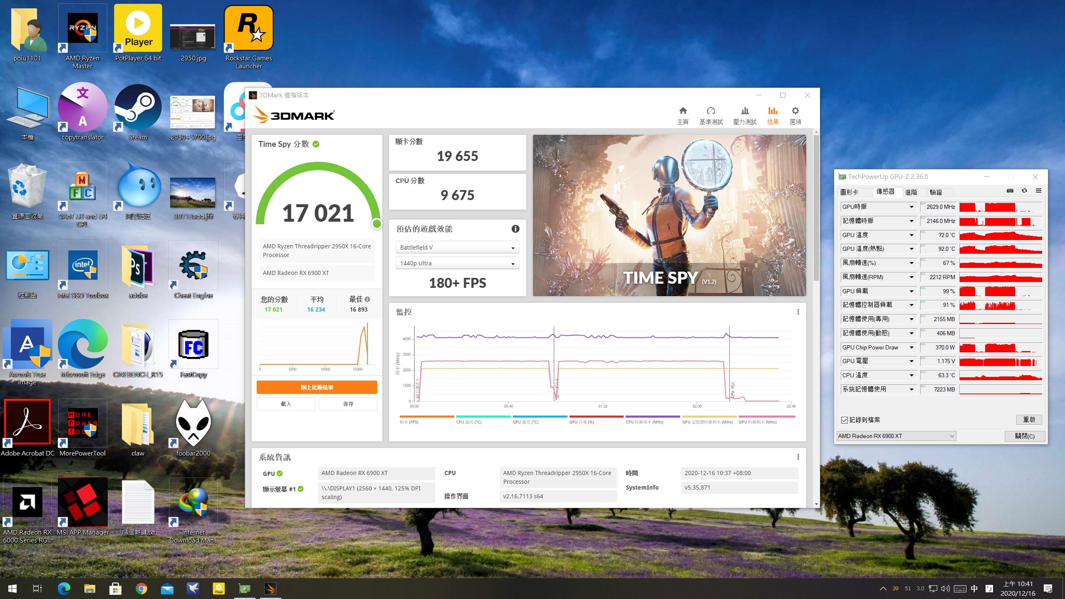Open AMD Radeon RX 6900 XT device selector
Image resolution: width=1065 pixels, height=599 pixels.
(x=896, y=436)
